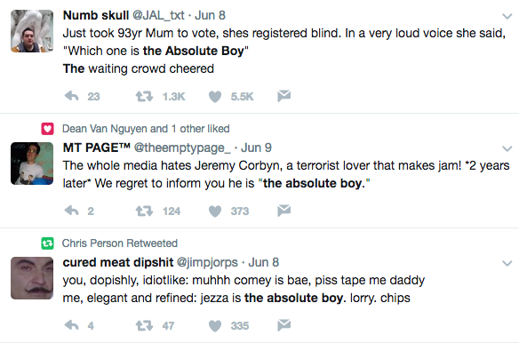View the cured meat dipshit avatar
The width and height of the screenshot is (519, 343).
coord(32,278)
